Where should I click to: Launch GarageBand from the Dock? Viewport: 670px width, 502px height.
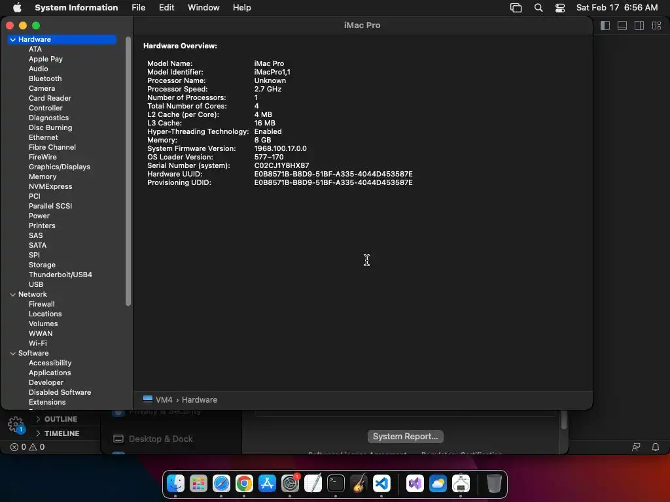pyautogui.click(x=359, y=484)
